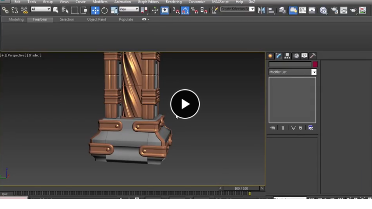
Task: Open the Group menu
Action: (48, 2)
